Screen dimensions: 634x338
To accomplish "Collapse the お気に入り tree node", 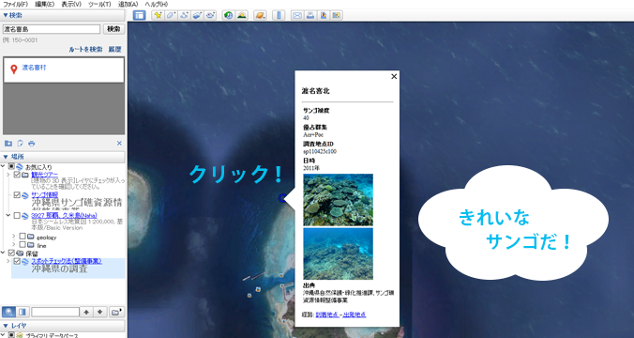I will click(x=3, y=166).
